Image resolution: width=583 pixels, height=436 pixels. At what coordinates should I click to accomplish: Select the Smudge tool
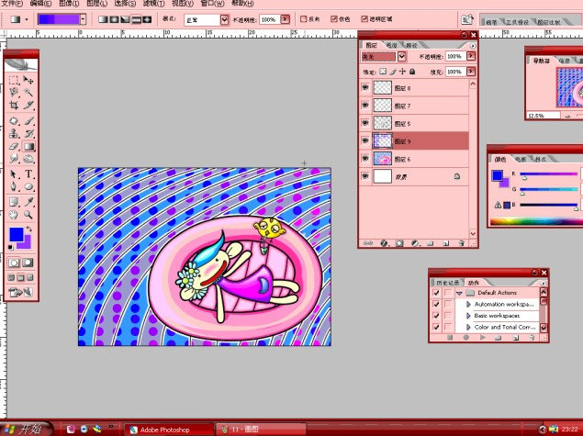pos(14,159)
